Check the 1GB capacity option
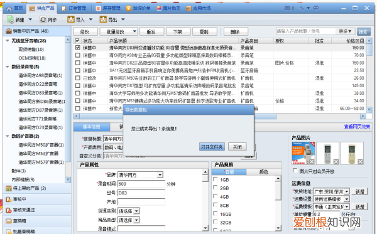377x234 pixels. pyautogui.click(x=216, y=179)
